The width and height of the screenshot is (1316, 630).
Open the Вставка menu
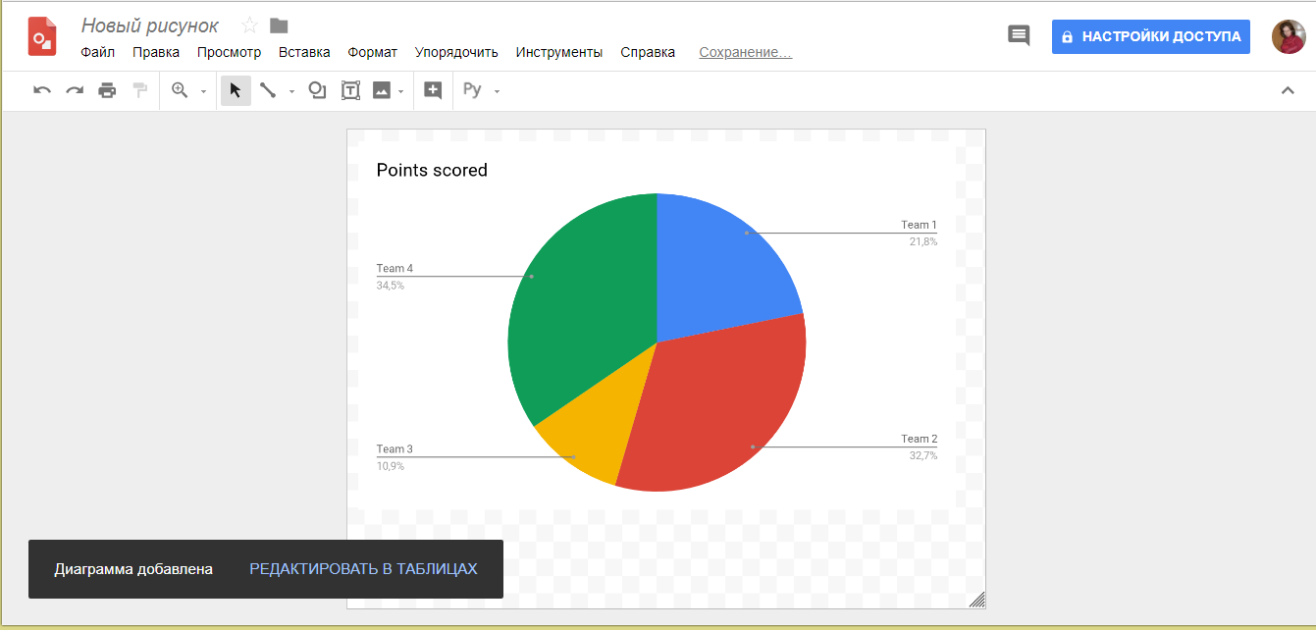coord(304,53)
